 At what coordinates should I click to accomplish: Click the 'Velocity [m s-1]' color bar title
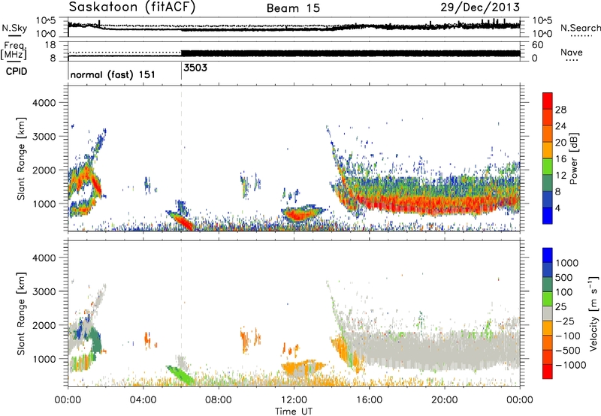click(593, 313)
